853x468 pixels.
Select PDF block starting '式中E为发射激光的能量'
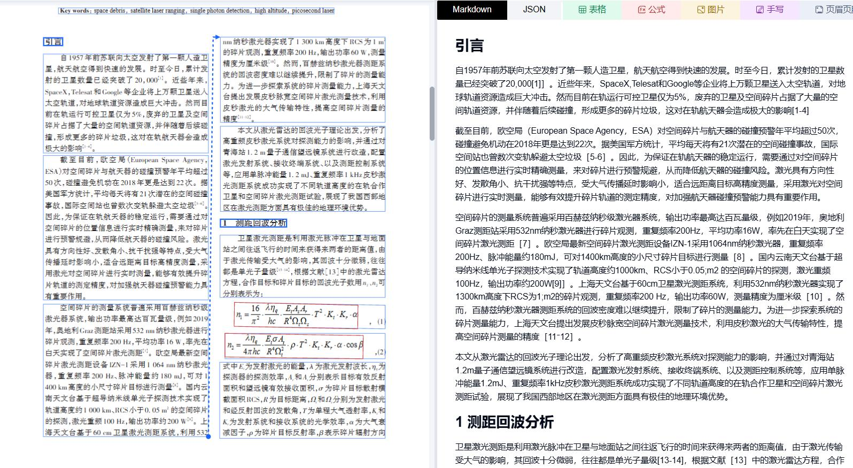coord(303,400)
